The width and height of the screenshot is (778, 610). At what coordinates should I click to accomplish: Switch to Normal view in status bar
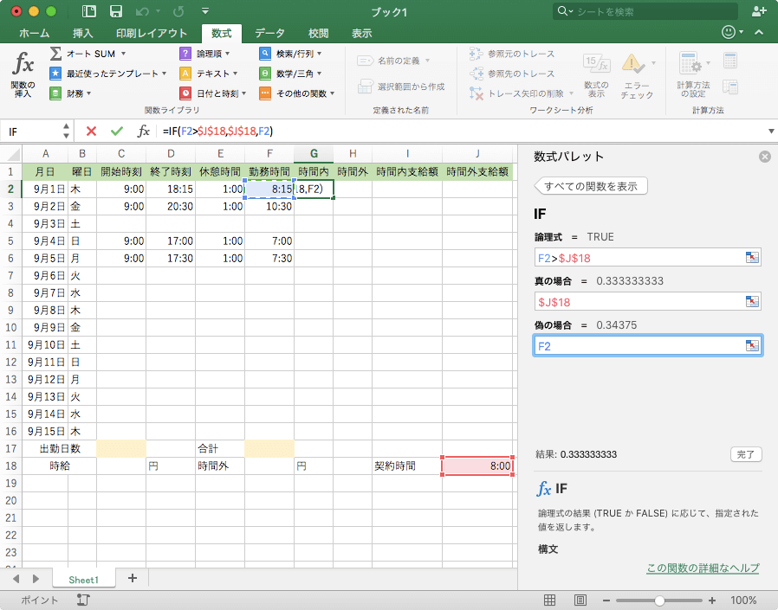coord(550,600)
